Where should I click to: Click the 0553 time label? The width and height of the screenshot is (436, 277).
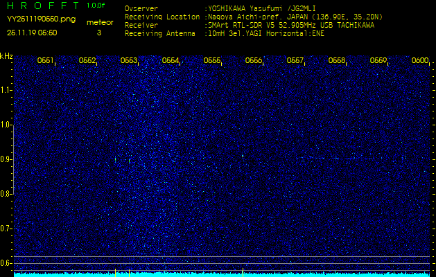(129, 61)
